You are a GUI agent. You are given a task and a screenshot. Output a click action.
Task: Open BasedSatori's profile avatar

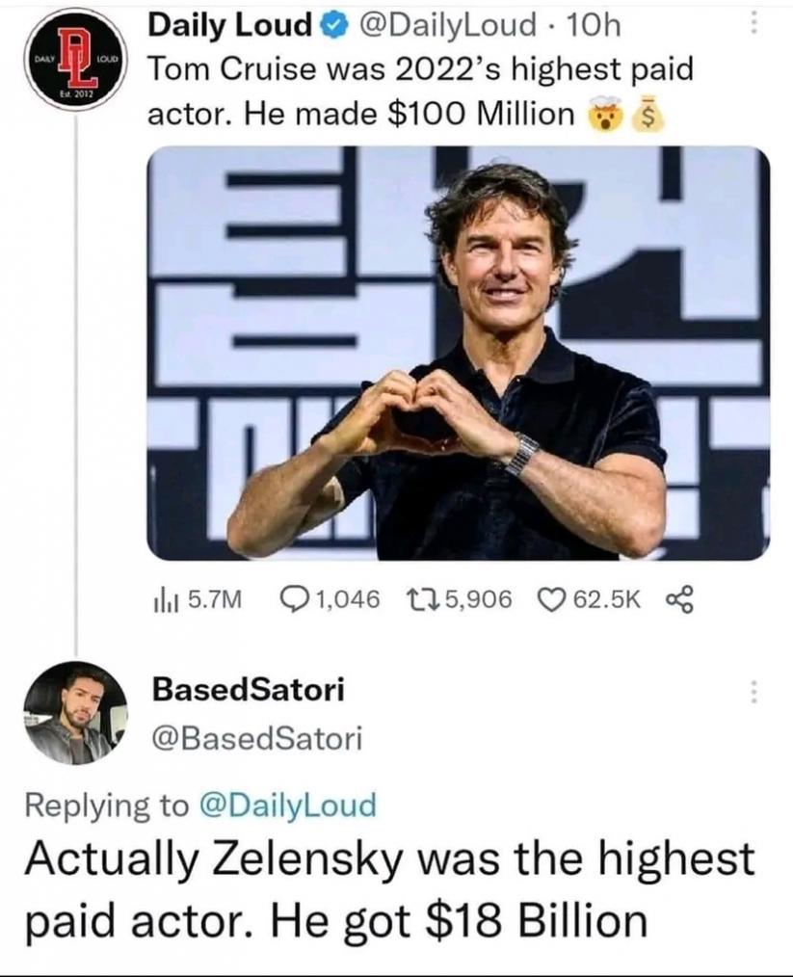coord(74,712)
